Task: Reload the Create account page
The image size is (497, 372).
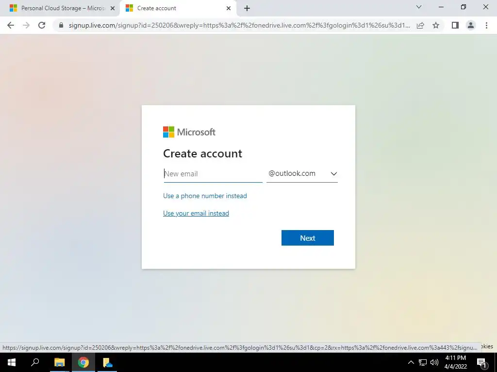Action: (42, 25)
